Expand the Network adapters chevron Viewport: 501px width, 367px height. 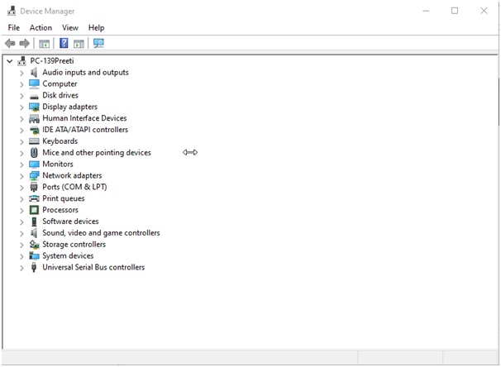pos(21,176)
